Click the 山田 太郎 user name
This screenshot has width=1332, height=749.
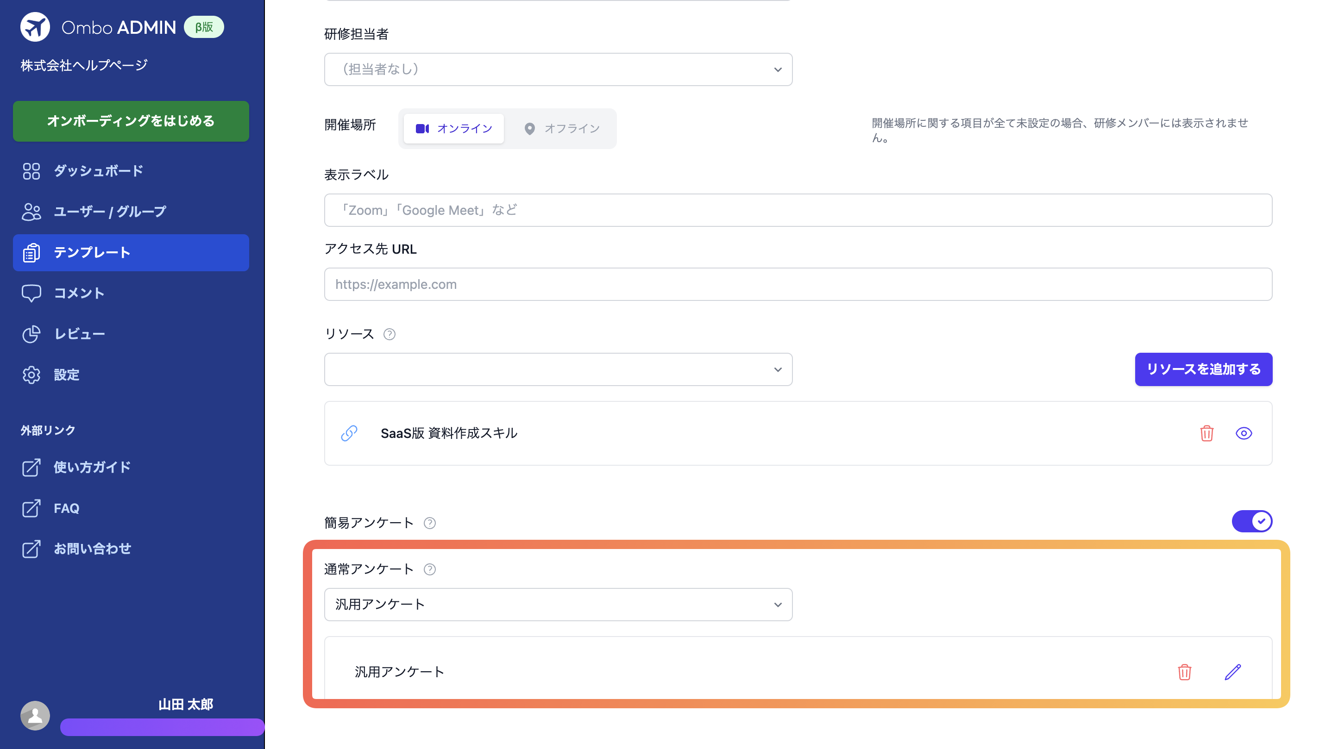[186, 705]
